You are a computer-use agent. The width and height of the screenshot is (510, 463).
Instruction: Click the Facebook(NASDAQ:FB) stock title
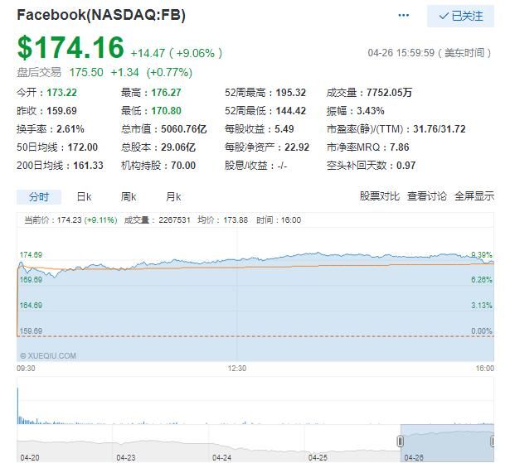[x=101, y=15]
